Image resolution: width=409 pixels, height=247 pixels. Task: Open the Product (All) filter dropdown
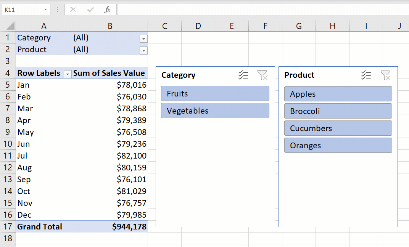143,50
